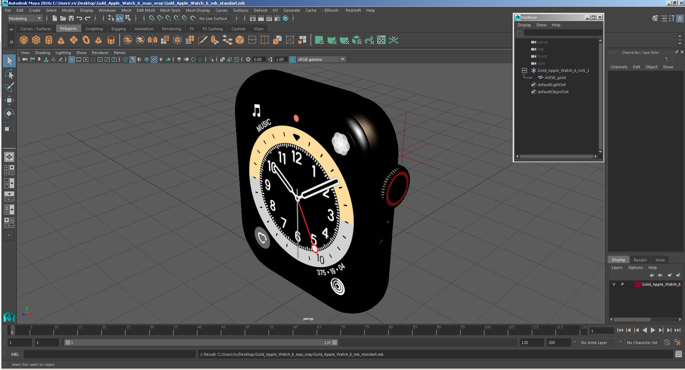Viewport: 685px width, 370px height.
Task: Create a polygon sphere from the shelf
Action: point(24,40)
